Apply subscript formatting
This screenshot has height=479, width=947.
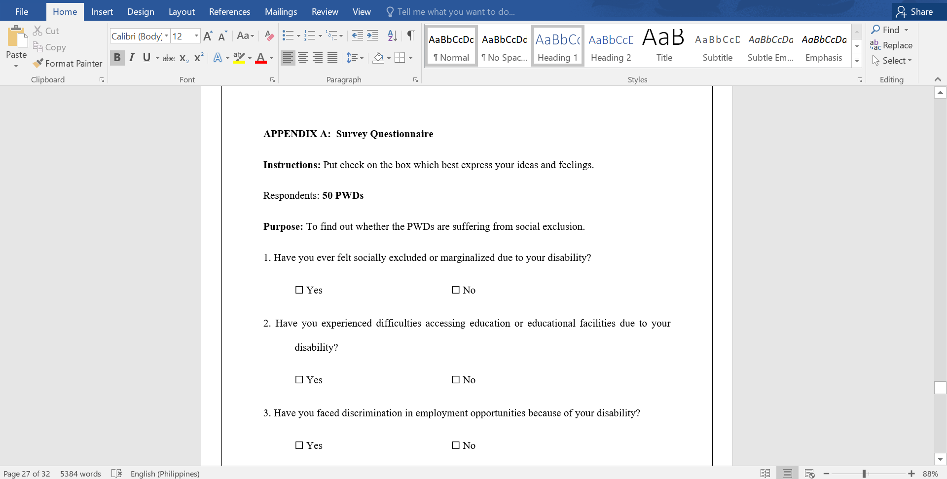click(184, 58)
